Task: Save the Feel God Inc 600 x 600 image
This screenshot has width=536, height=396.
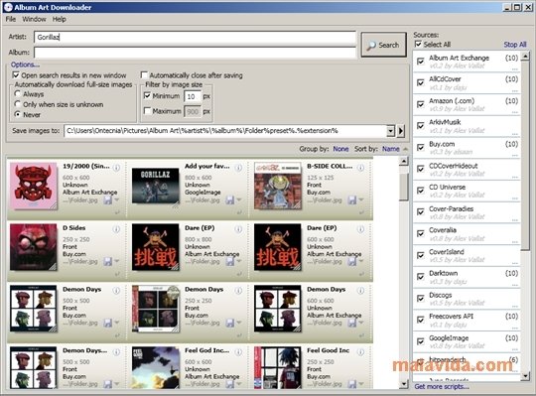Action: [x=230, y=384]
